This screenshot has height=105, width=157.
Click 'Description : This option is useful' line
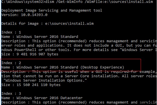79,72
